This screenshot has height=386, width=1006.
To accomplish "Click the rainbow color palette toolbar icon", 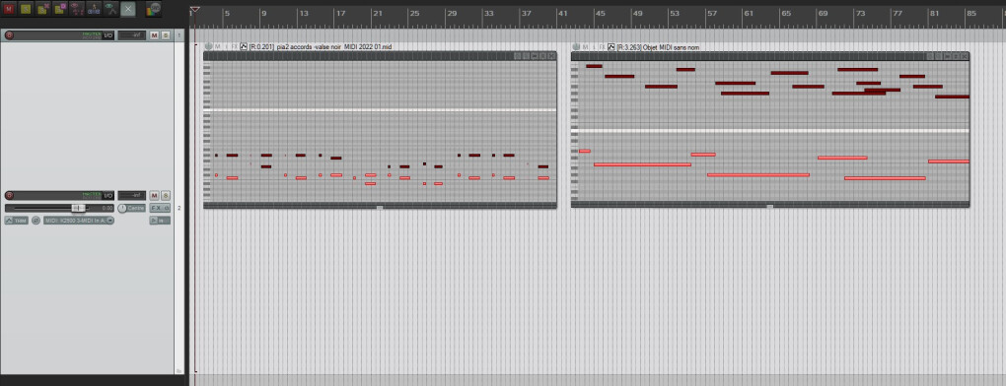I will coord(153,9).
